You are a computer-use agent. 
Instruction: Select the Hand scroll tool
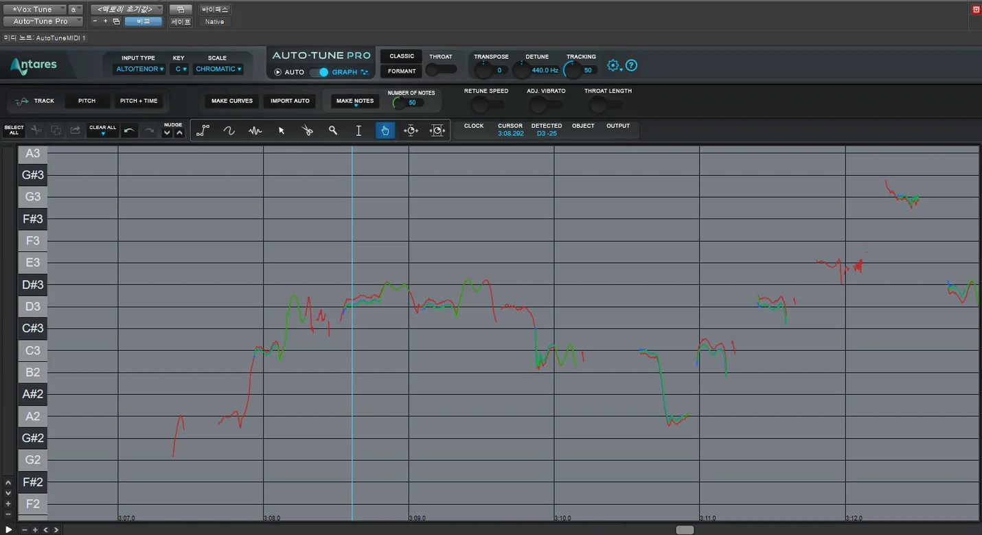click(385, 130)
